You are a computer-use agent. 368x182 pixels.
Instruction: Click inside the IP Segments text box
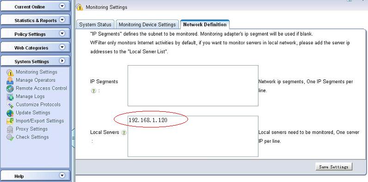193,85
